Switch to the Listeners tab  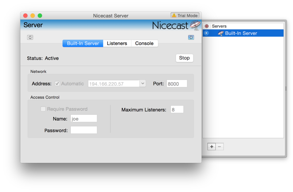click(x=117, y=43)
